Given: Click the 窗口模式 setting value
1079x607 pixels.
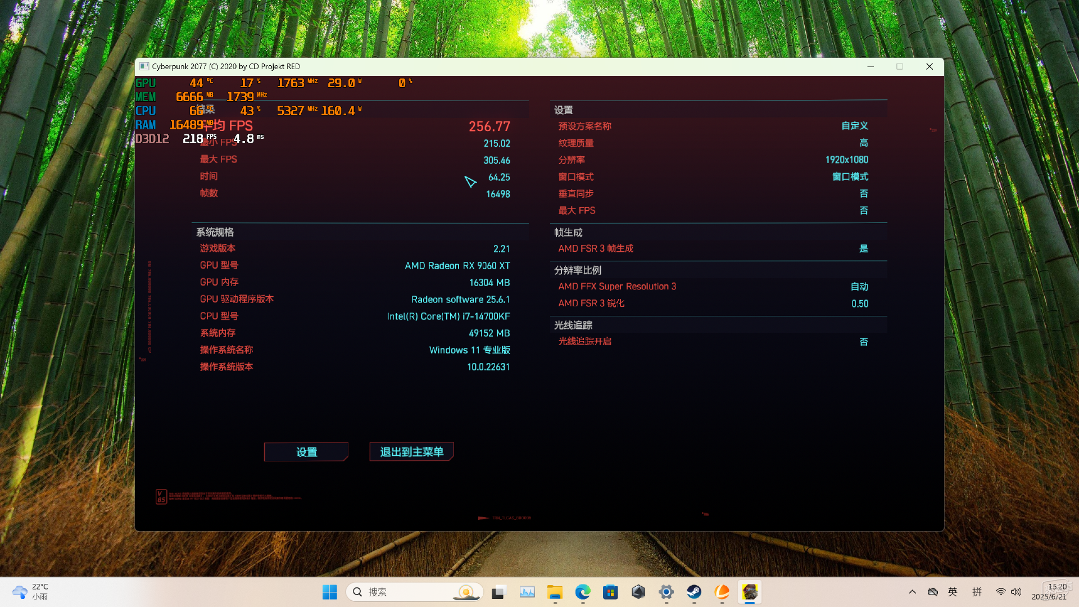Looking at the screenshot, I should click(850, 177).
